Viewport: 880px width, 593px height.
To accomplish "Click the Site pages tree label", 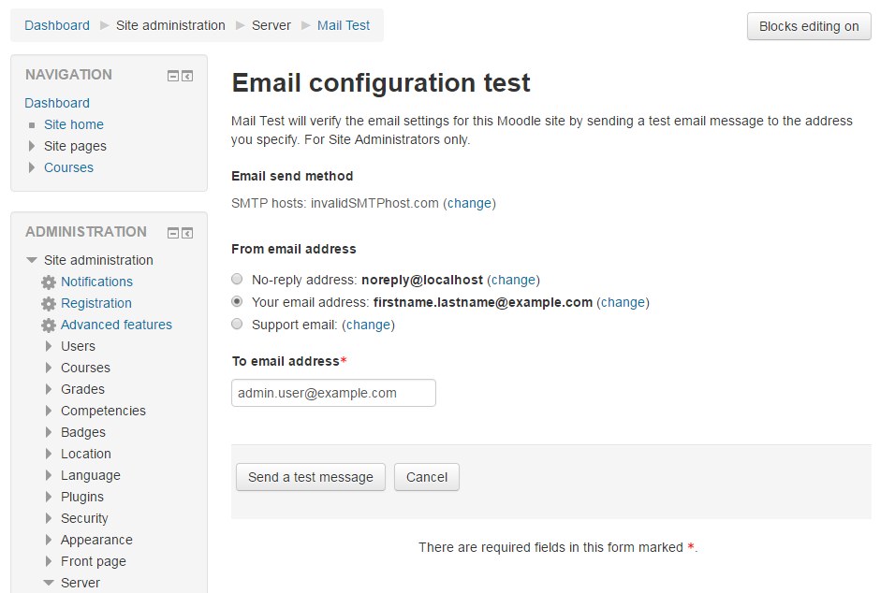I will tap(75, 146).
